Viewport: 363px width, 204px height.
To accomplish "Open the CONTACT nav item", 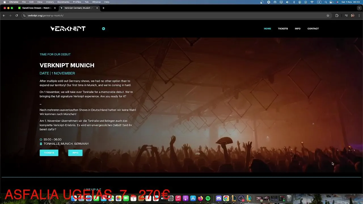I will pyautogui.click(x=313, y=29).
